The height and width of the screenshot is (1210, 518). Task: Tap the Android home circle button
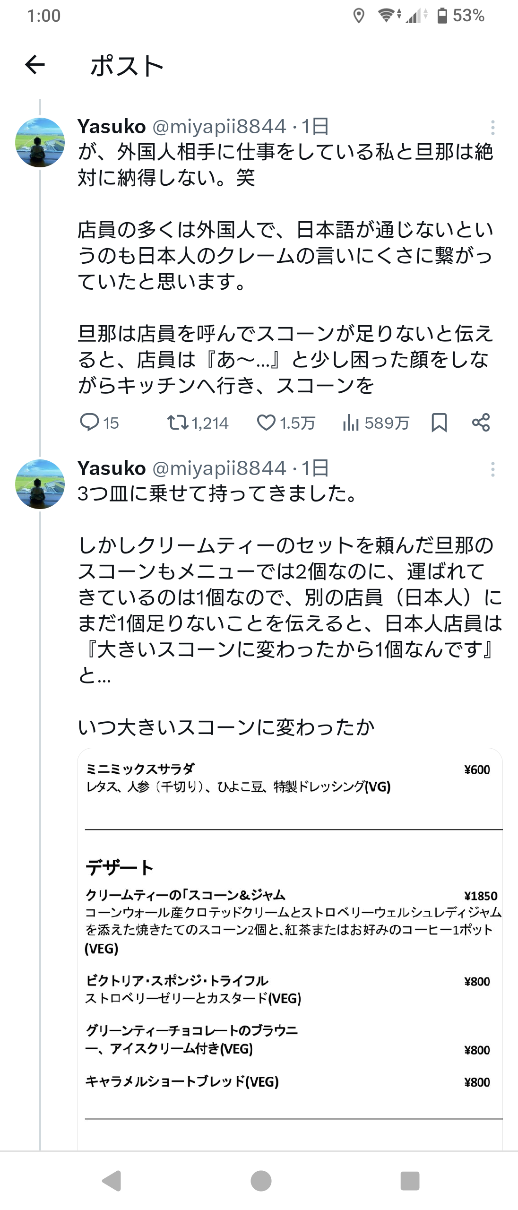coord(261,1181)
